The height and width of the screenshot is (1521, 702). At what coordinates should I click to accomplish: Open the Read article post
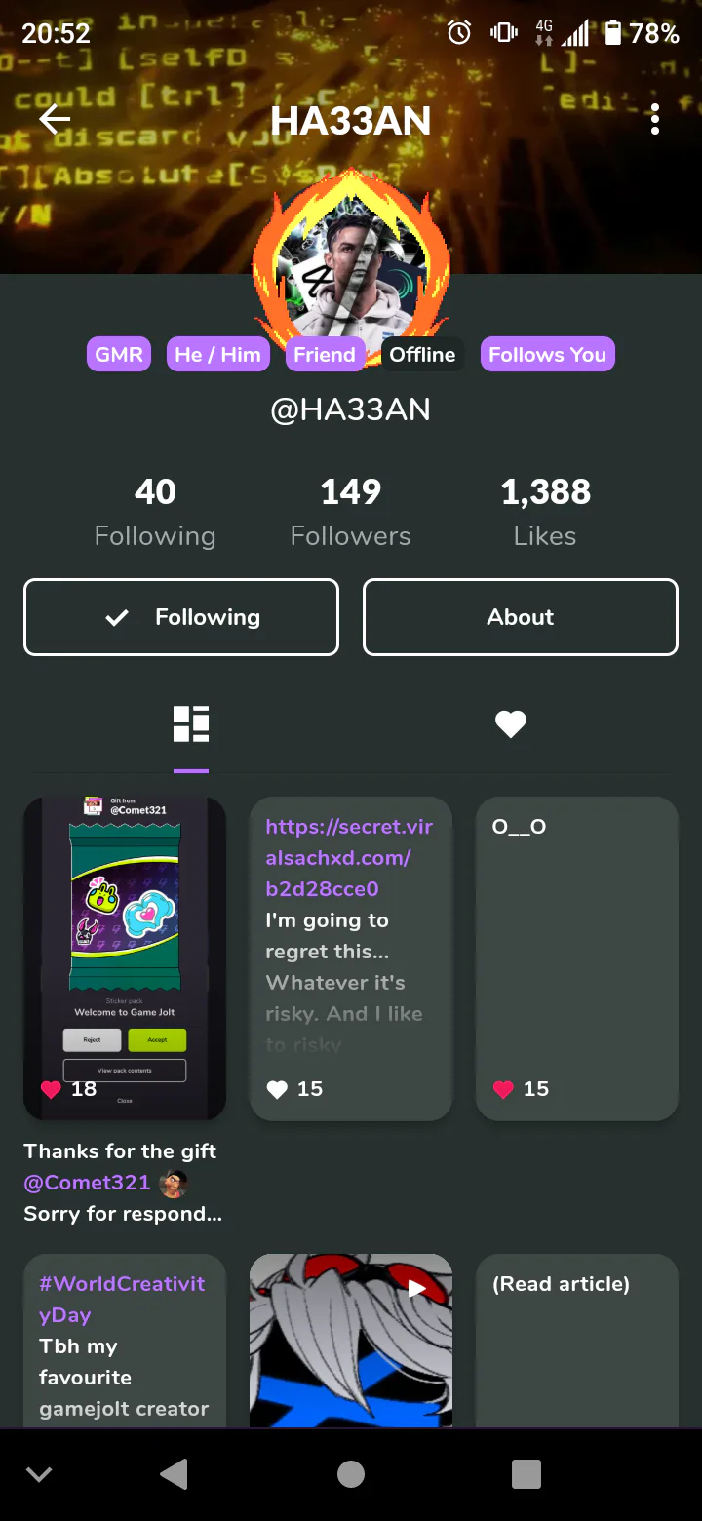[577, 1342]
